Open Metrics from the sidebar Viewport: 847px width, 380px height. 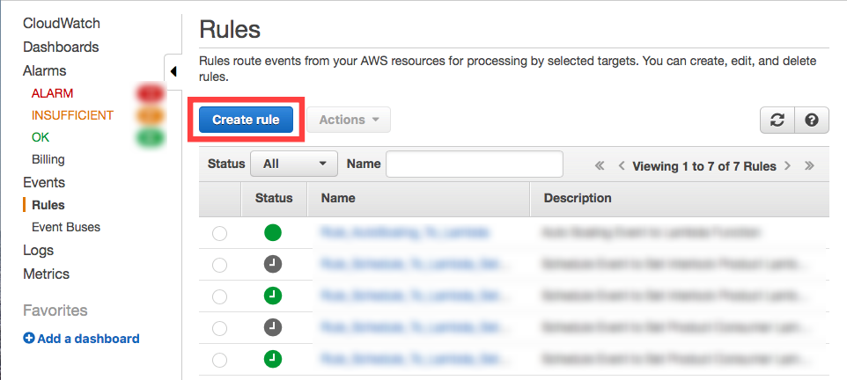click(x=46, y=274)
